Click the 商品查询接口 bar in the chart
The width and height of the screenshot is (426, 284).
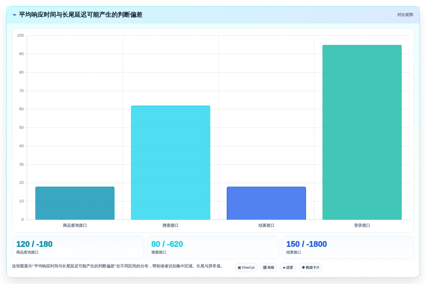(x=75, y=203)
